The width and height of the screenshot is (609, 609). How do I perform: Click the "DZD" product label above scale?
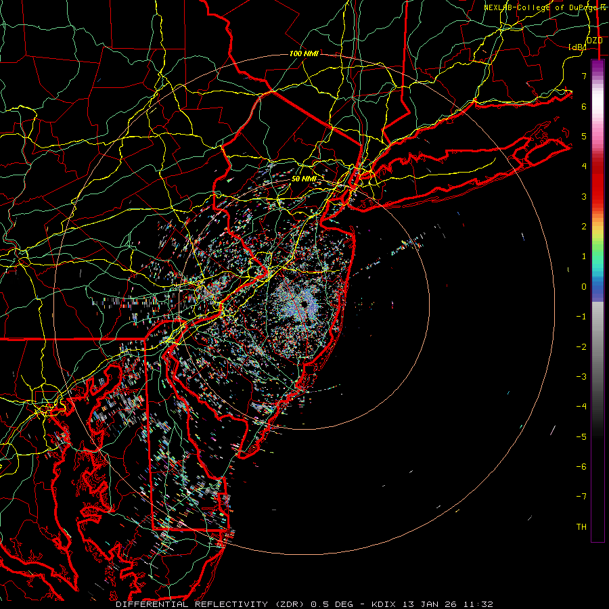(x=594, y=41)
